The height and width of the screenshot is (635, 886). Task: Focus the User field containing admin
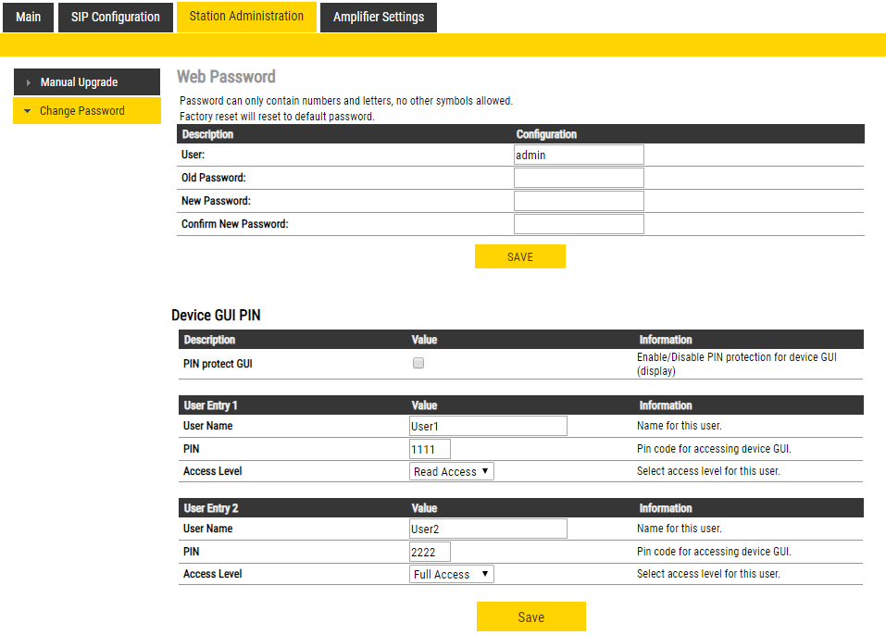point(579,156)
